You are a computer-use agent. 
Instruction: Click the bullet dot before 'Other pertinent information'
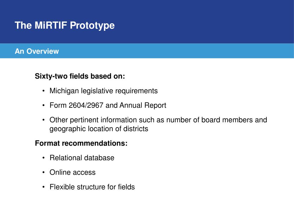(x=43, y=120)
